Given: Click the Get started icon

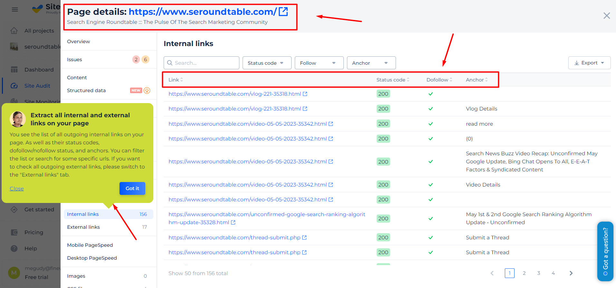Looking at the screenshot, I should (14, 209).
